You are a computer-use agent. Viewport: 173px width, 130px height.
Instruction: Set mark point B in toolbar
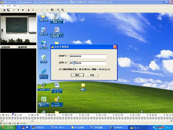(x=33, y=10)
